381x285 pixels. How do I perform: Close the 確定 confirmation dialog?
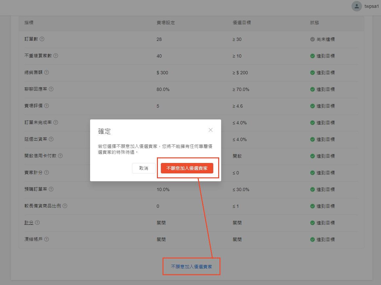210,130
